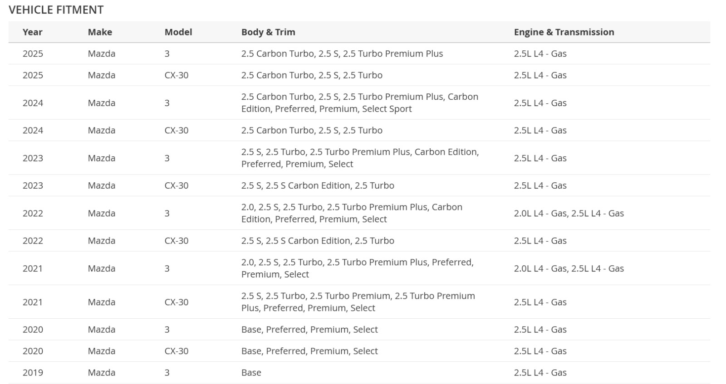Image resolution: width=726 pixels, height=384 pixels.
Task: Select CX-30 model in the 2020 row
Action: [x=177, y=351]
